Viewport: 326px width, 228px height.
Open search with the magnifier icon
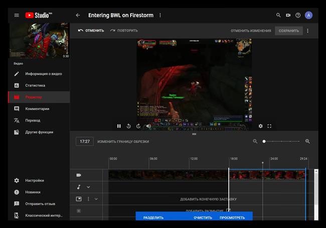coord(278,15)
